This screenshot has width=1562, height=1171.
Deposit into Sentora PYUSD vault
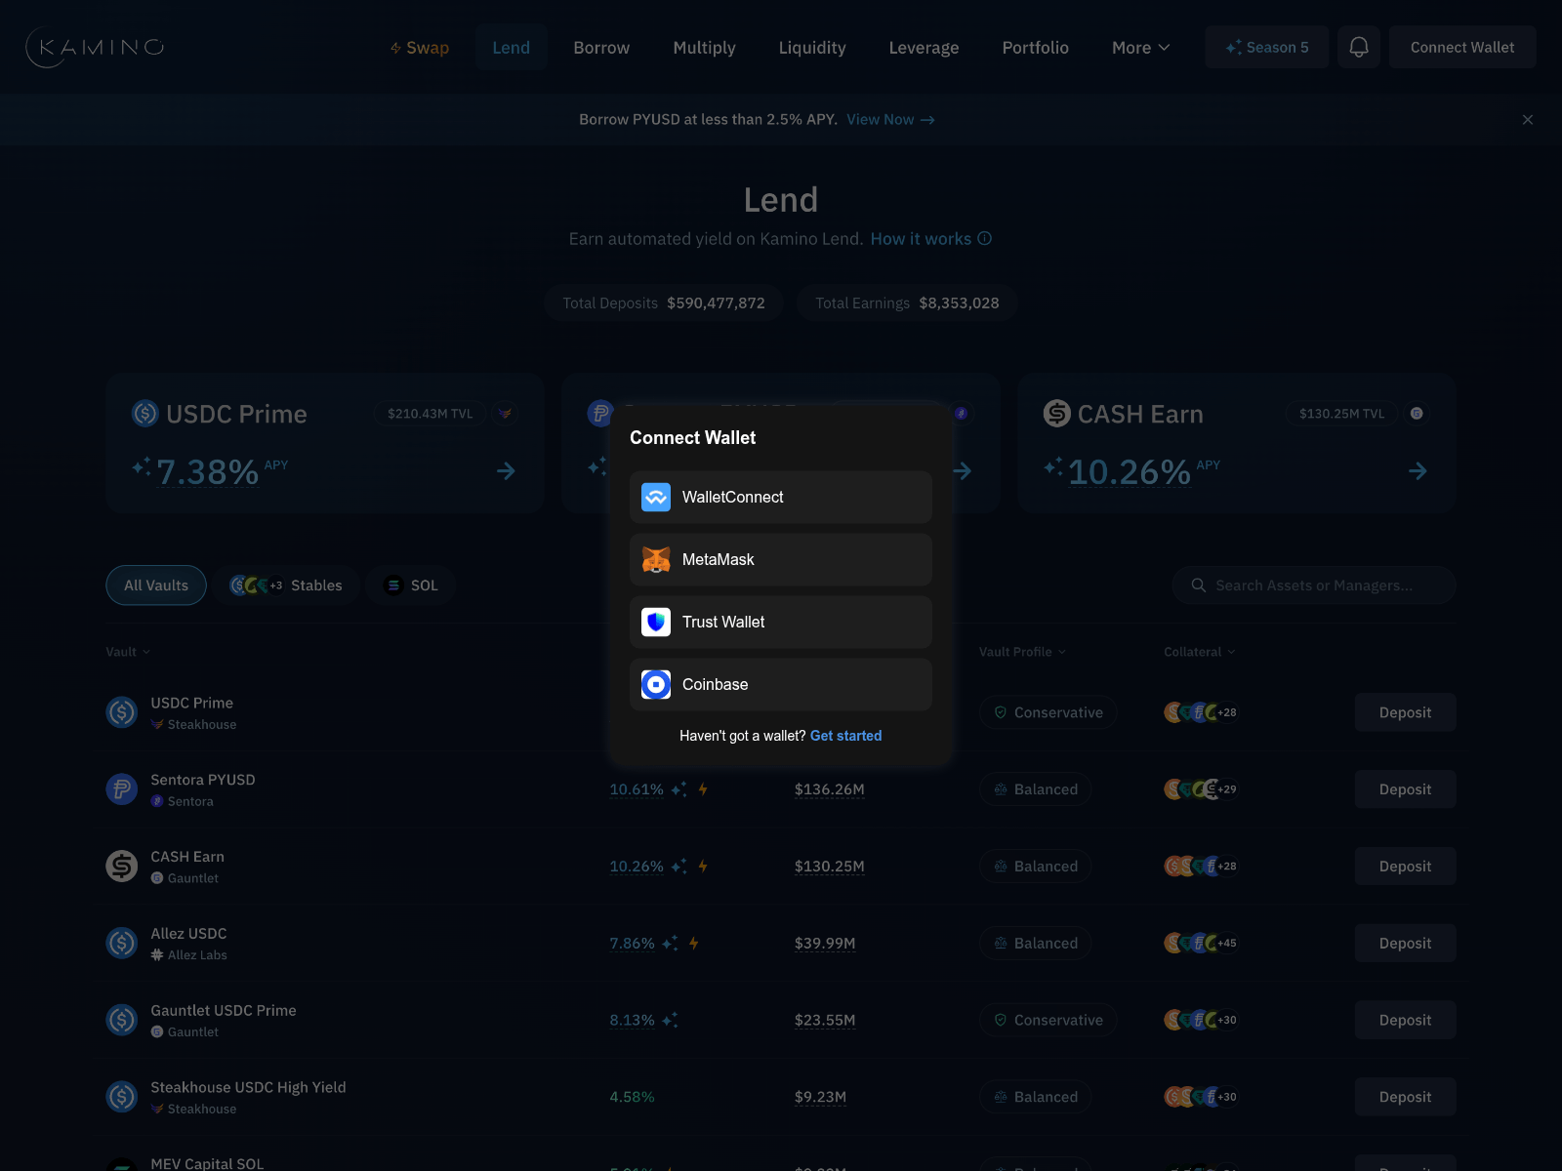click(1405, 789)
